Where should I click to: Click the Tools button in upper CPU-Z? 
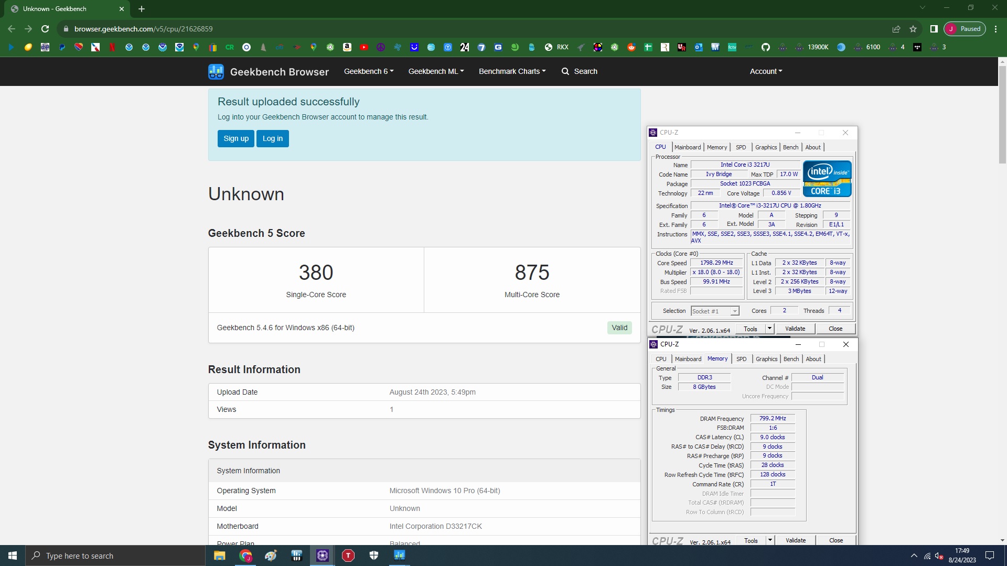point(751,329)
